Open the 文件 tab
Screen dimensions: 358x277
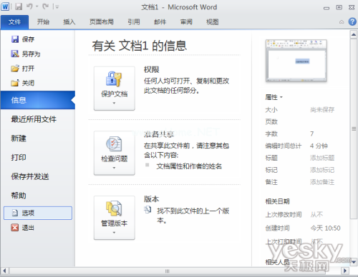(14, 22)
